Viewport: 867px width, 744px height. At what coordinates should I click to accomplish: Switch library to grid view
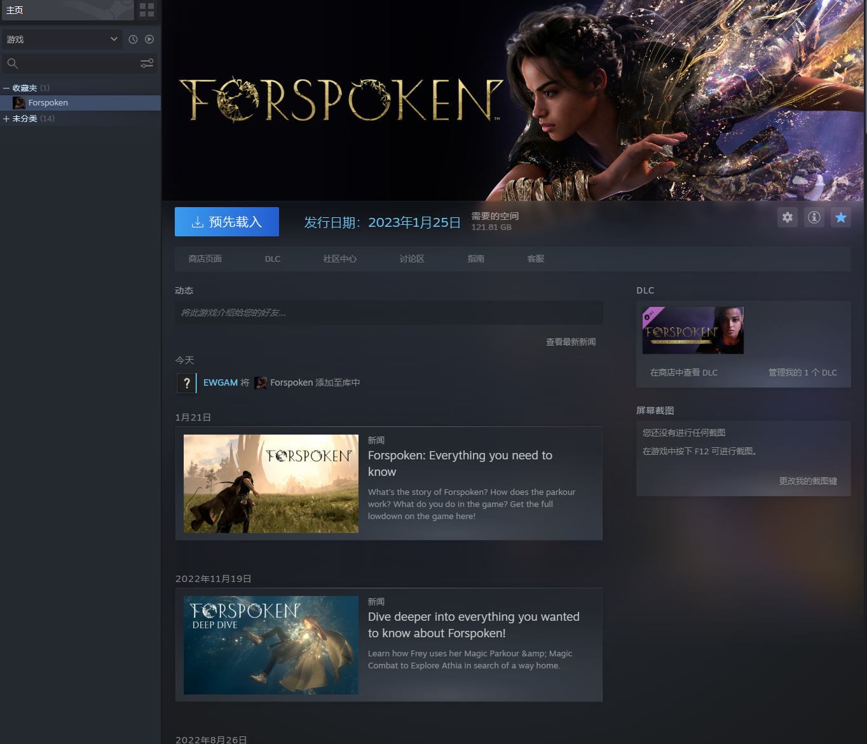[147, 10]
